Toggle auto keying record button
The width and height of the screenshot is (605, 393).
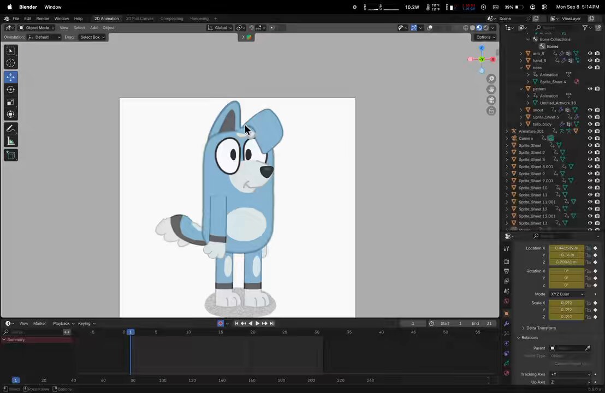tap(220, 323)
